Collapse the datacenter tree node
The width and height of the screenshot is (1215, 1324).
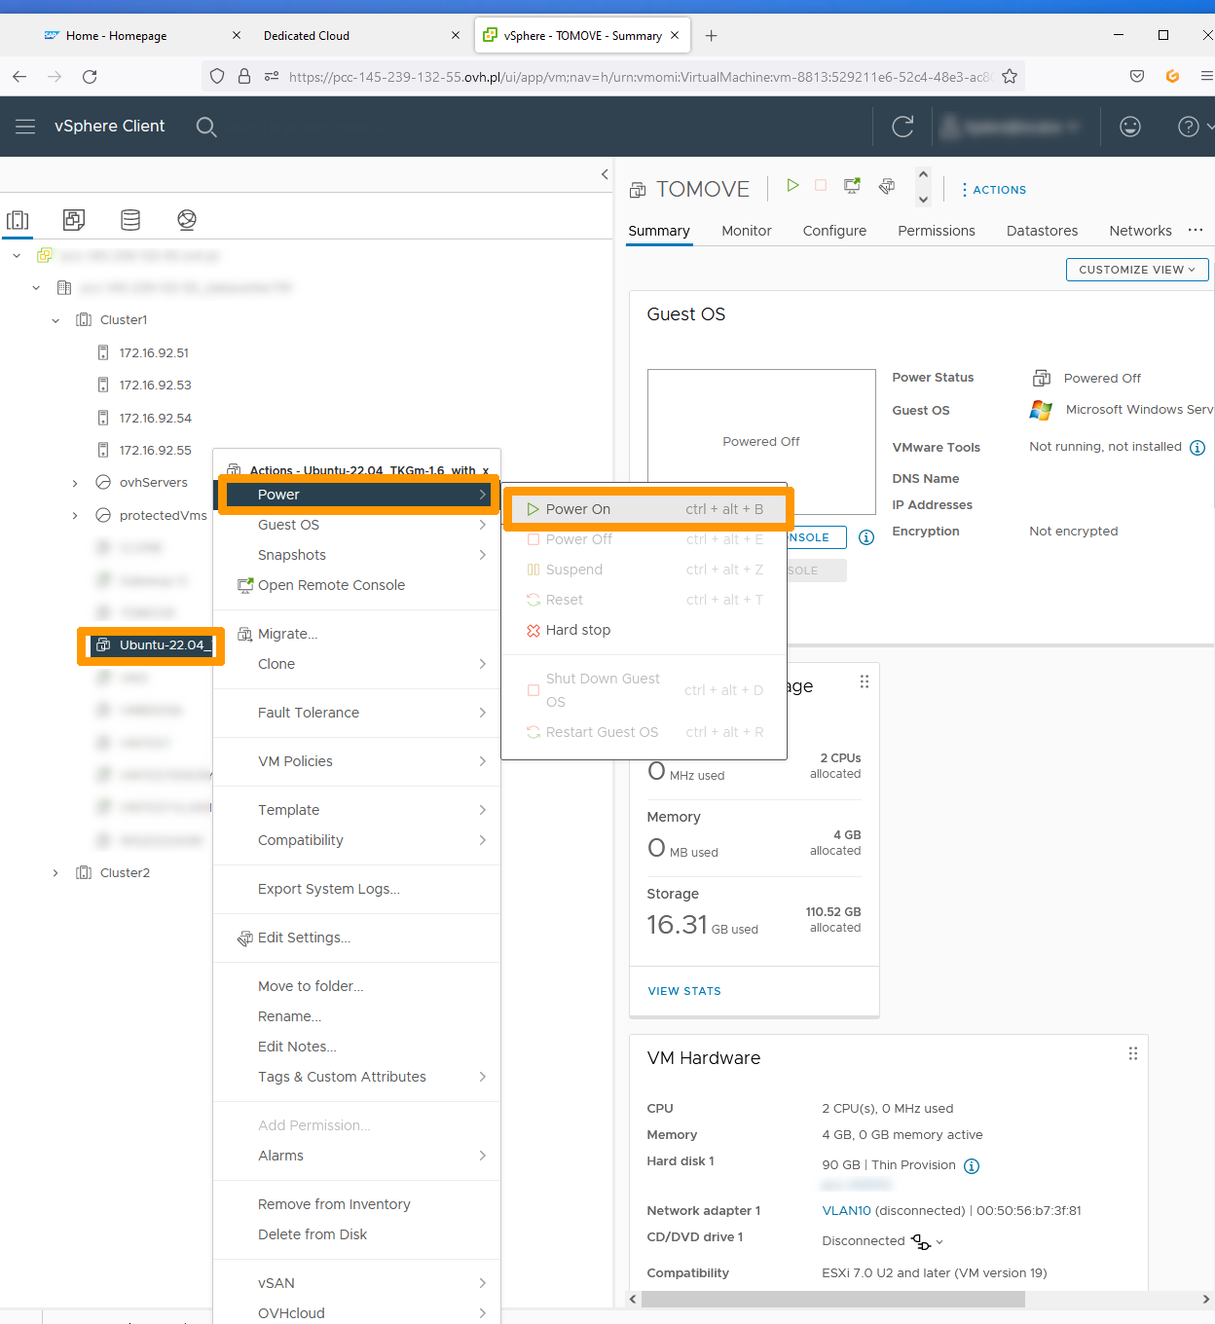pos(36,288)
